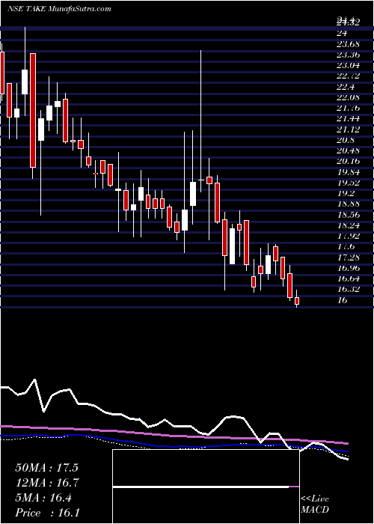Click the 20.16 price axis label
This screenshot has height=524, width=374.
[348, 162]
